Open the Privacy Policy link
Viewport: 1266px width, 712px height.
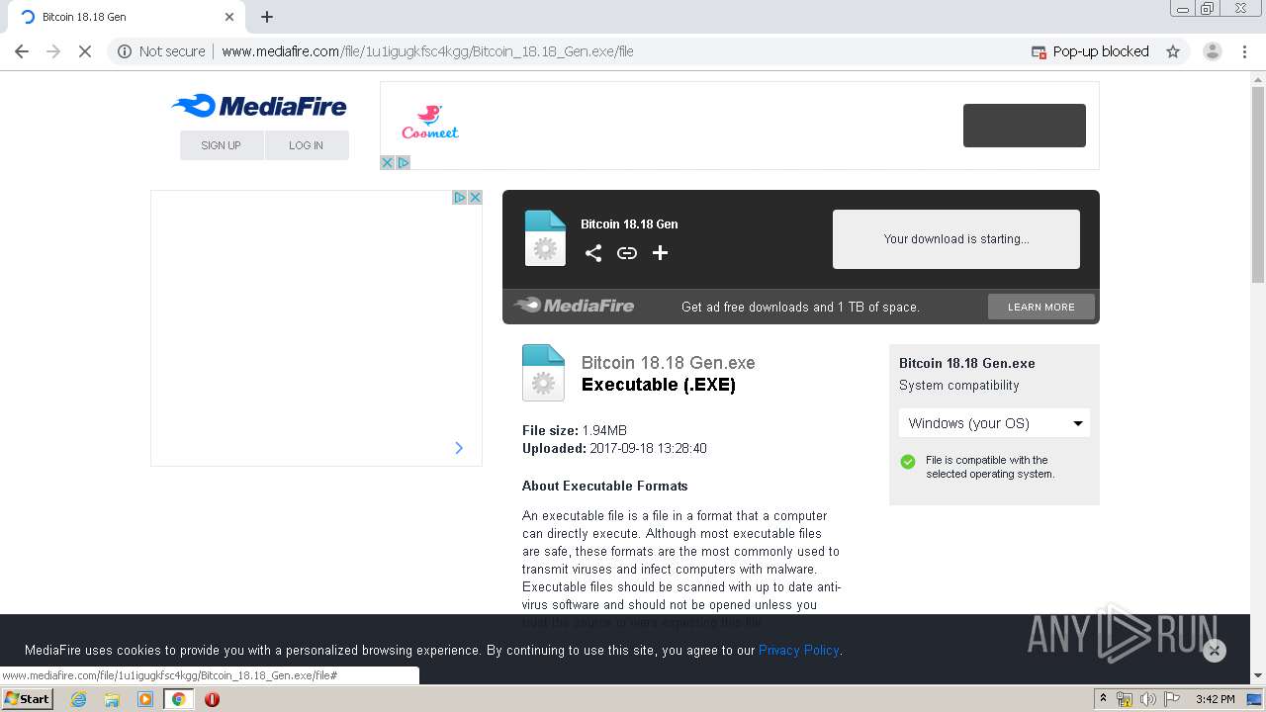799,650
